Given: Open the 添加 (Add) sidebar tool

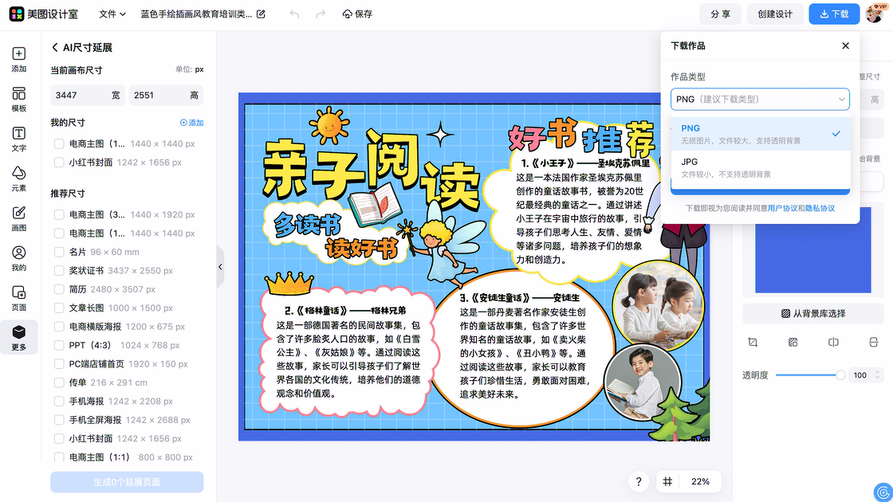Looking at the screenshot, I should click(19, 60).
